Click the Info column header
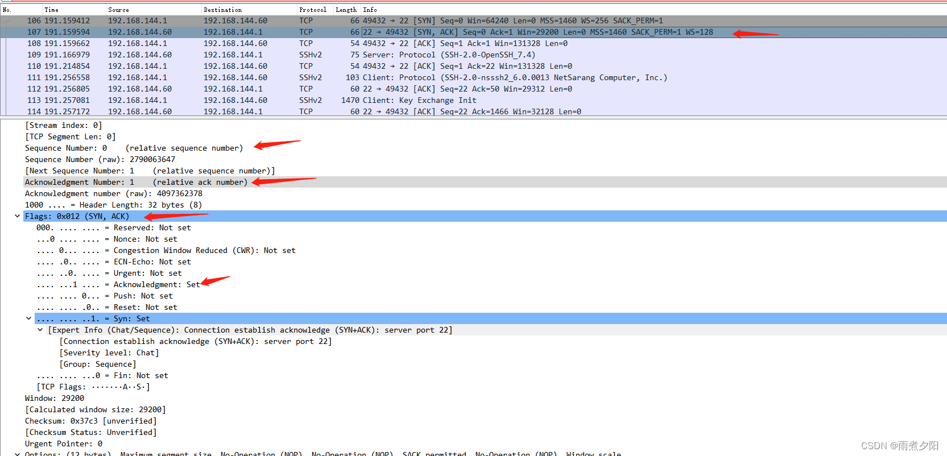This screenshot has height=456, width=947. coord(654,10)
